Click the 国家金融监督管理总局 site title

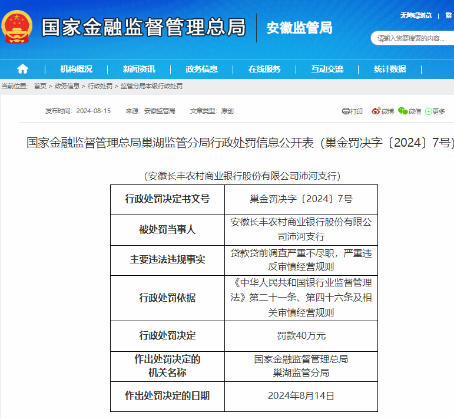tap(143, 28)
